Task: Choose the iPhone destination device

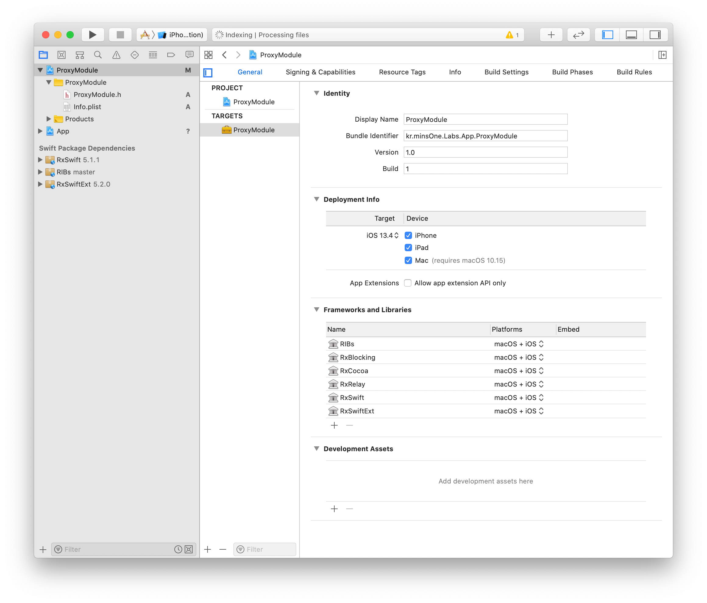Action: [x=181, y=35]
